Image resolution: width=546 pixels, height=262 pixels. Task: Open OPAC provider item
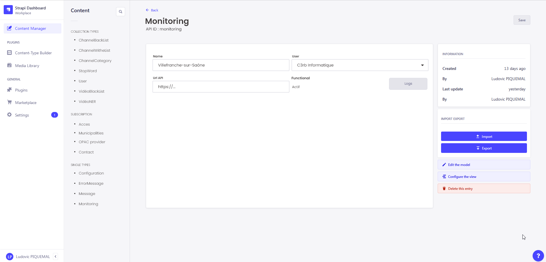tap(92, 142)
